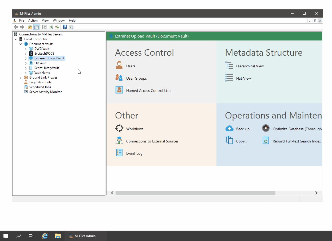The width and height of the screenshot is (332, 241).
Task: Click the Extranet Upload Vault cloud icon
Action: 31,58
